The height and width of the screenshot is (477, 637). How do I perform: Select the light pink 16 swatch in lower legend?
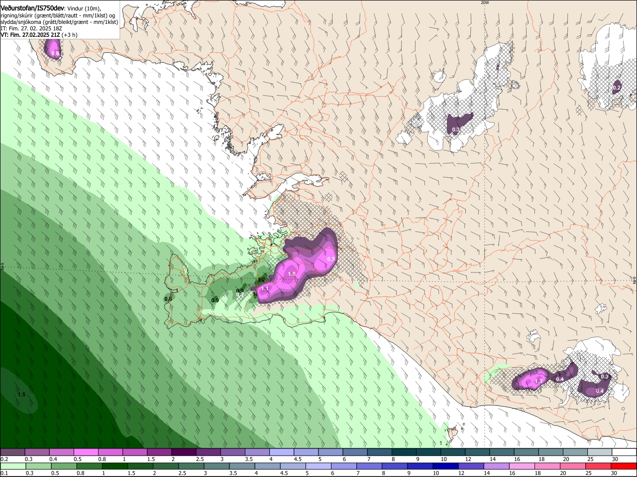coord(522,466)
